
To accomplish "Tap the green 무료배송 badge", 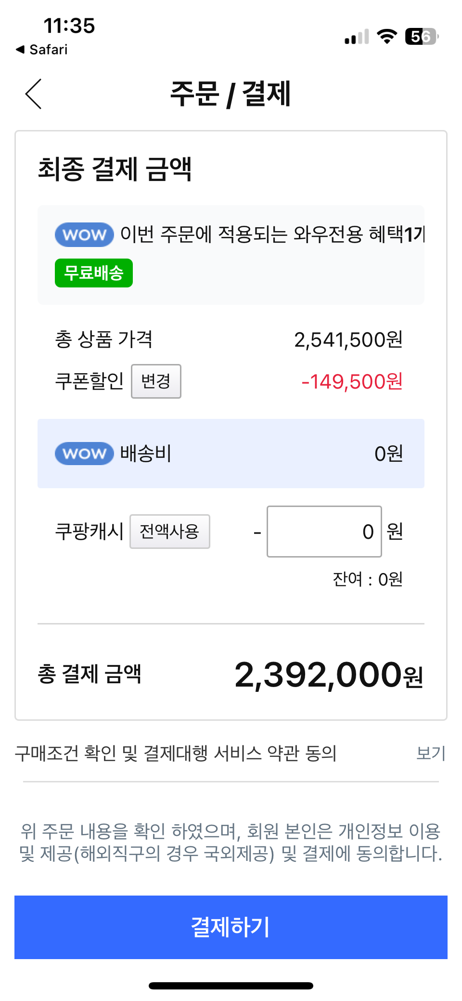I will click(x=94, y=273).
